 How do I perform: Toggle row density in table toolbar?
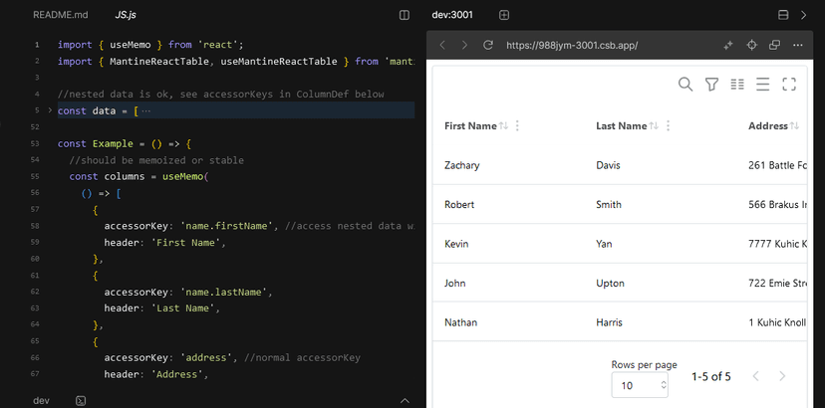[763, 85]
